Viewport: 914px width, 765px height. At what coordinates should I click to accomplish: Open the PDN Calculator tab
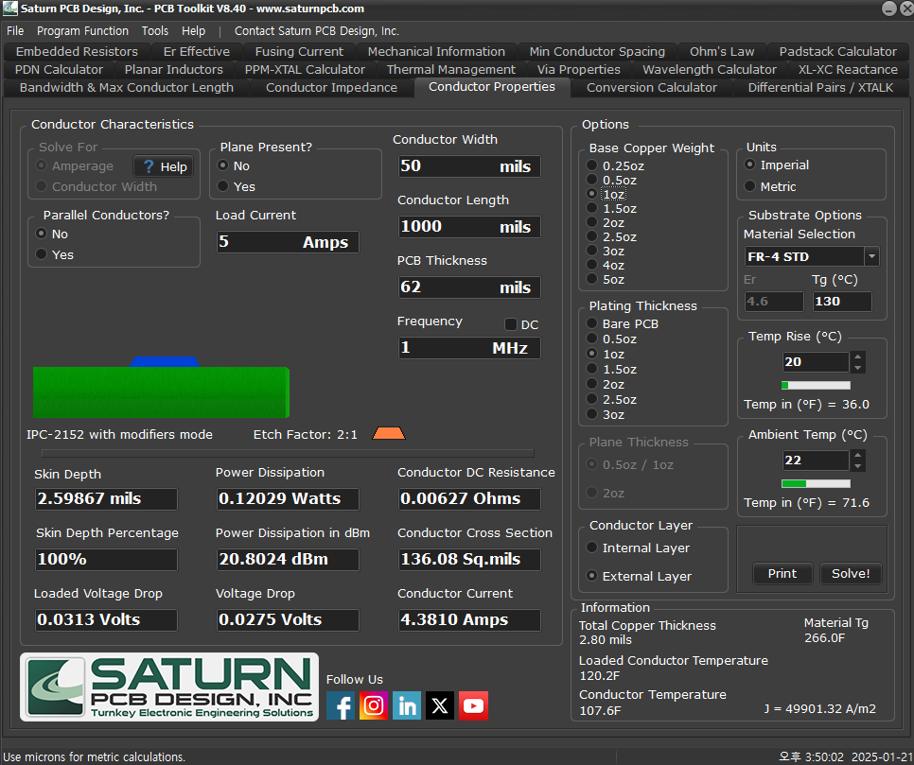point(59,69)
